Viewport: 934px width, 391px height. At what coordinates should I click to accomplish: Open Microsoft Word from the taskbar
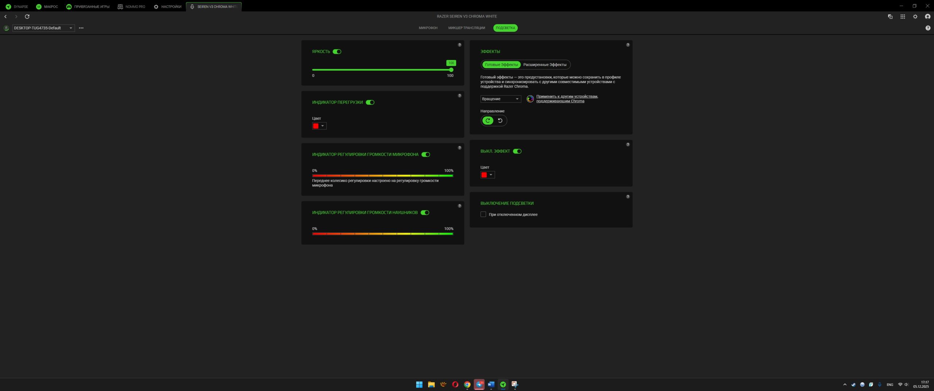pyautogui.click(x=491, y=384)
